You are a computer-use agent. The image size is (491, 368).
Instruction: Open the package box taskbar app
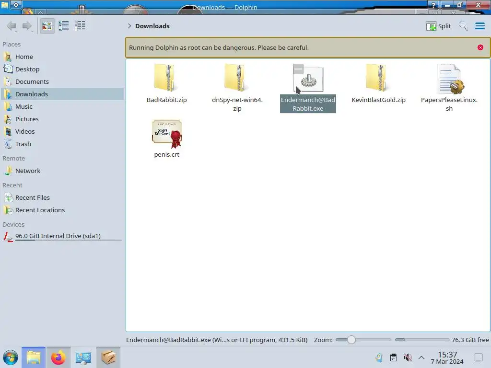[x=108, y=357]
